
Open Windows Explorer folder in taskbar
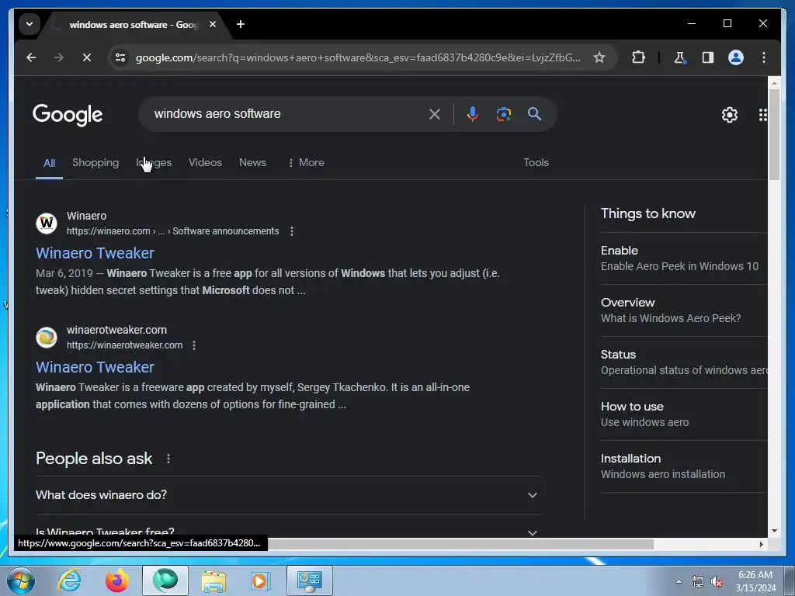(x=214, y=580)
